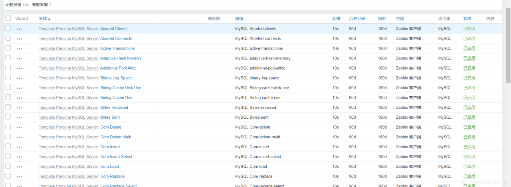Open the Aborted Connects item
The height and width of the screenshot is (187, 511).
(x=116, y=39)
